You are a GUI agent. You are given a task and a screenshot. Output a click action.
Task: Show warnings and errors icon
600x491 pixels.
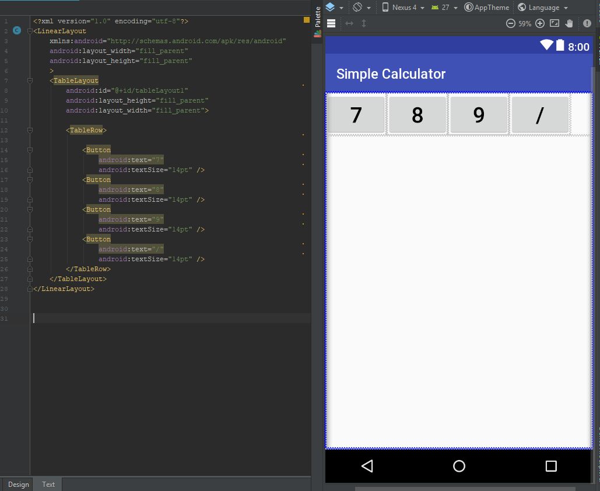tap(587, 23)
